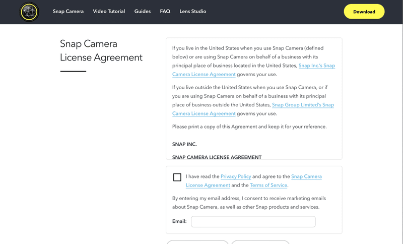Go to Video Tutorial page
The image size is (403, 244).
pyautogui.click(x=109, y=11)
